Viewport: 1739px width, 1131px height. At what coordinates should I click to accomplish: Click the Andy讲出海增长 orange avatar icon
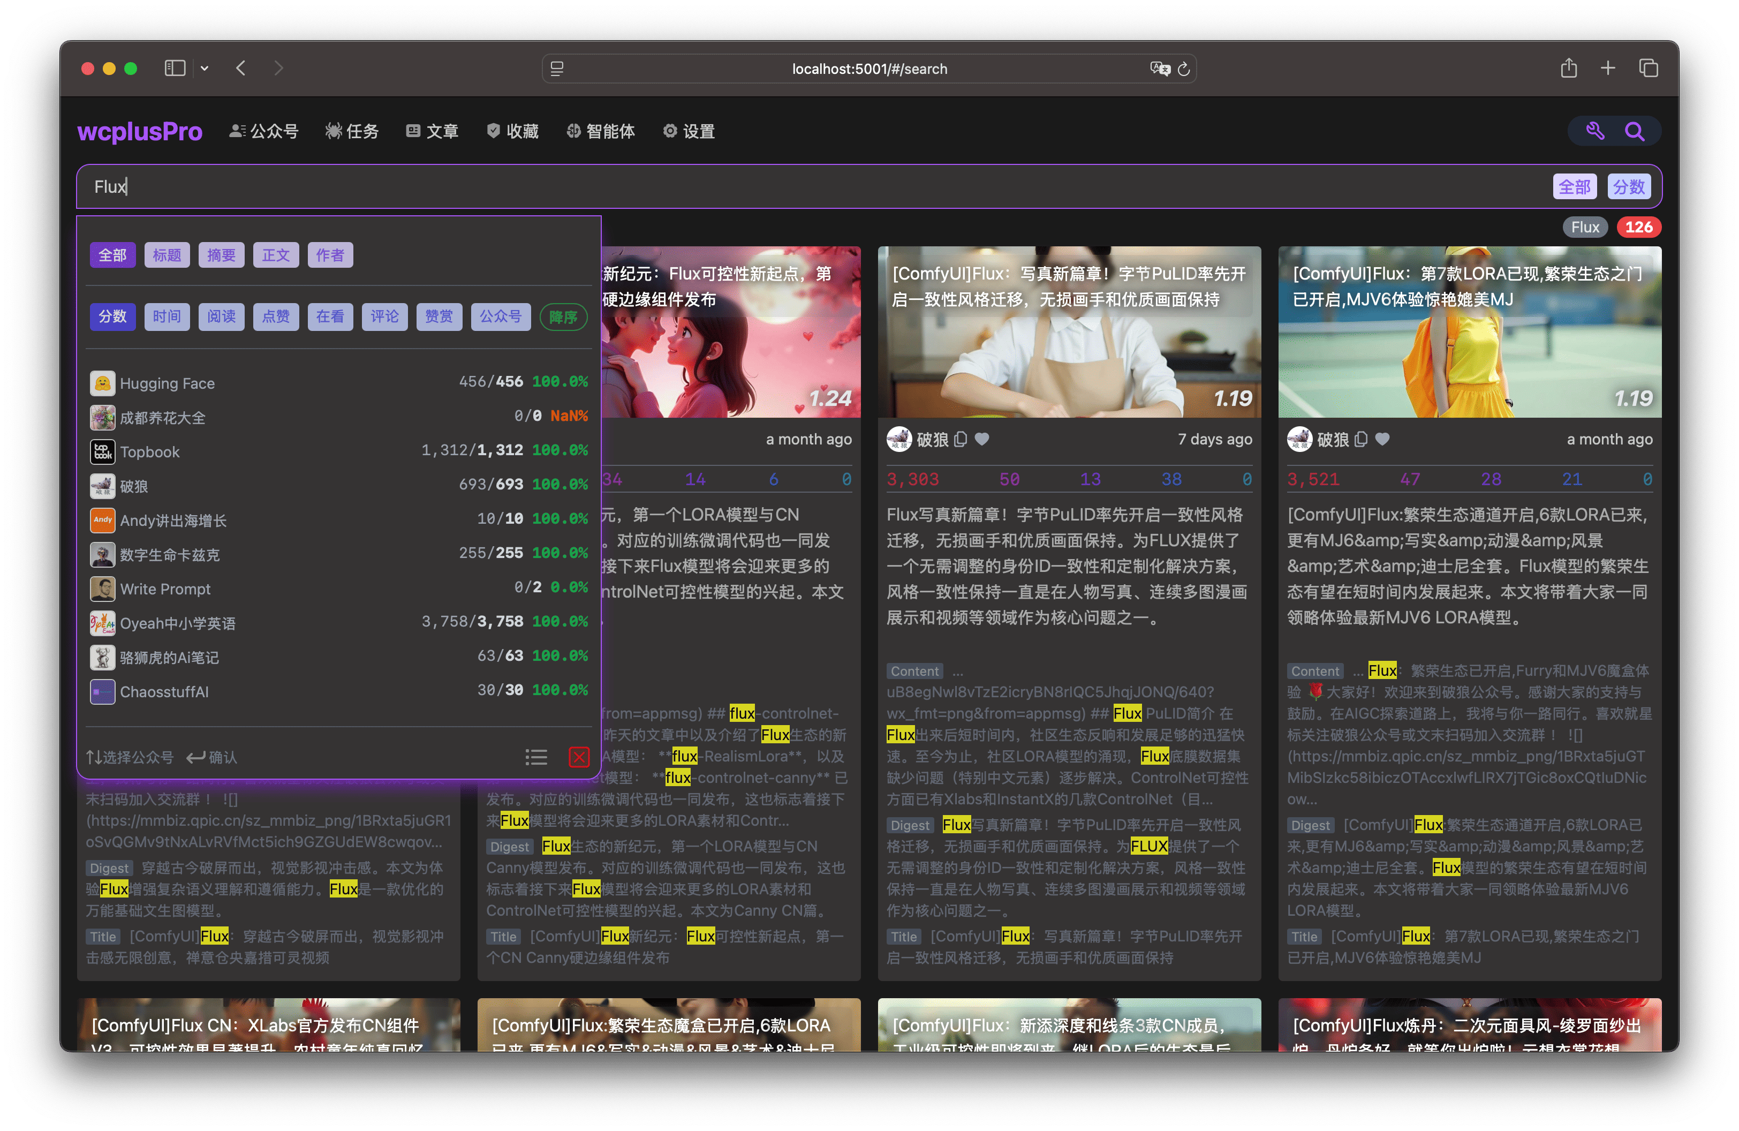point(102,520)
